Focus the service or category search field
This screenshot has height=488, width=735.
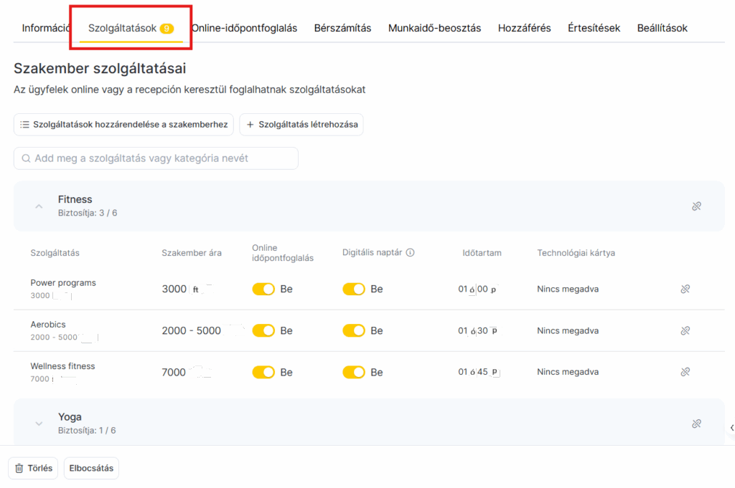pyautogui.click(x=161, y=158)
